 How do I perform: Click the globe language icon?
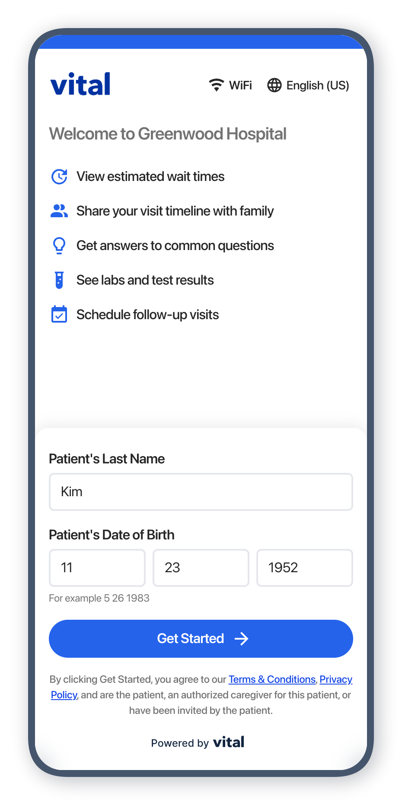pyautogui.click(x=274, y=85)
